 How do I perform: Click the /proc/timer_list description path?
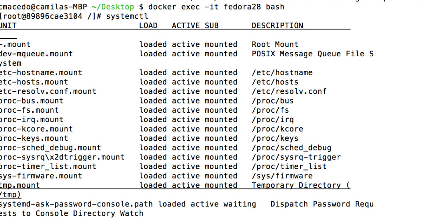289,166
